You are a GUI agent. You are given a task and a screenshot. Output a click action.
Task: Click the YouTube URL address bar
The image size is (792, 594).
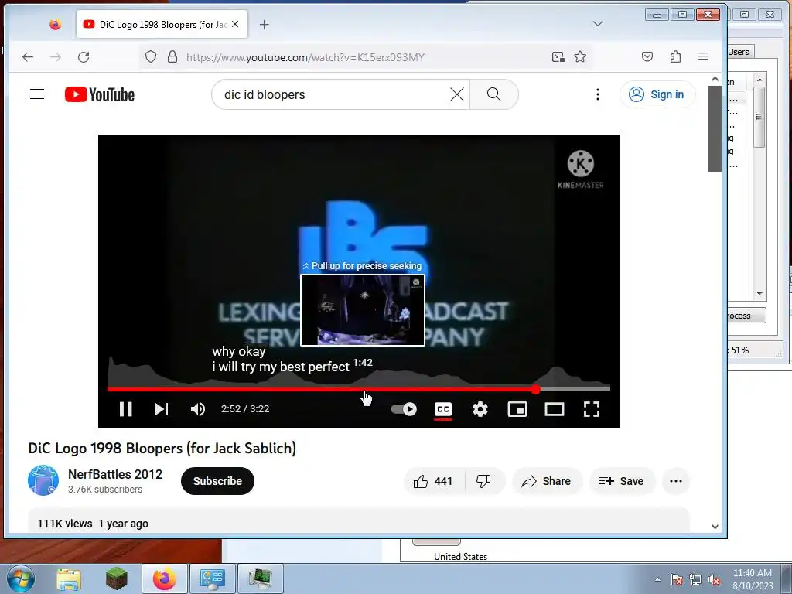[306, 57]
